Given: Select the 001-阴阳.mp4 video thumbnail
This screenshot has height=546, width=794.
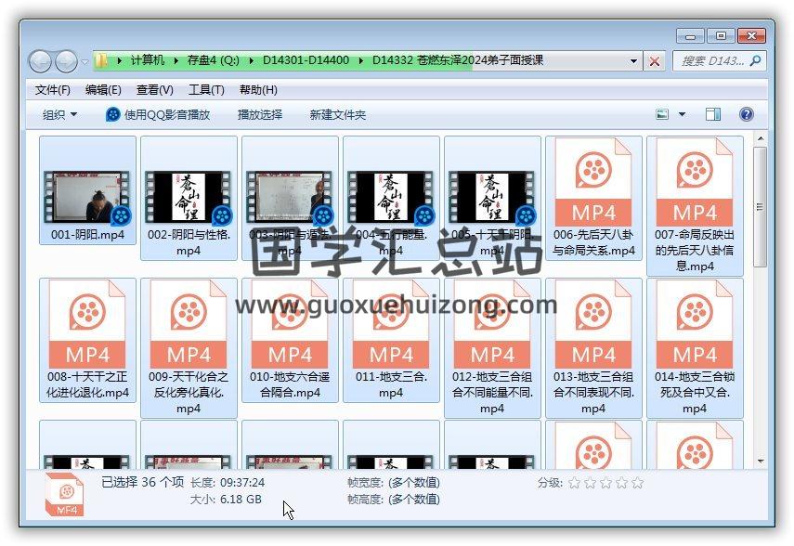Looking at the screenshot, I should click(x=87, y=198).
